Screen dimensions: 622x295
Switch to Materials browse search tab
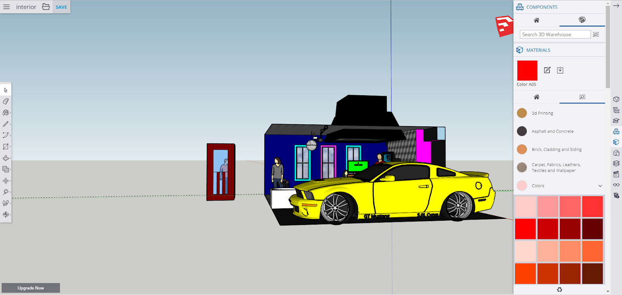click(x=582, y=97)
